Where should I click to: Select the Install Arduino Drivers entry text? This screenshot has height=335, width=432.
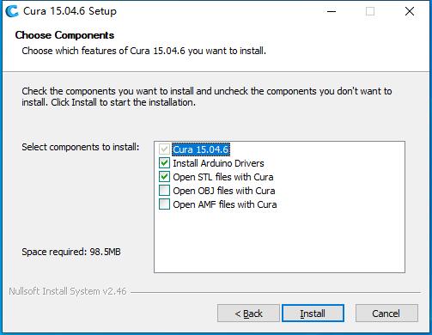[218, 163]
